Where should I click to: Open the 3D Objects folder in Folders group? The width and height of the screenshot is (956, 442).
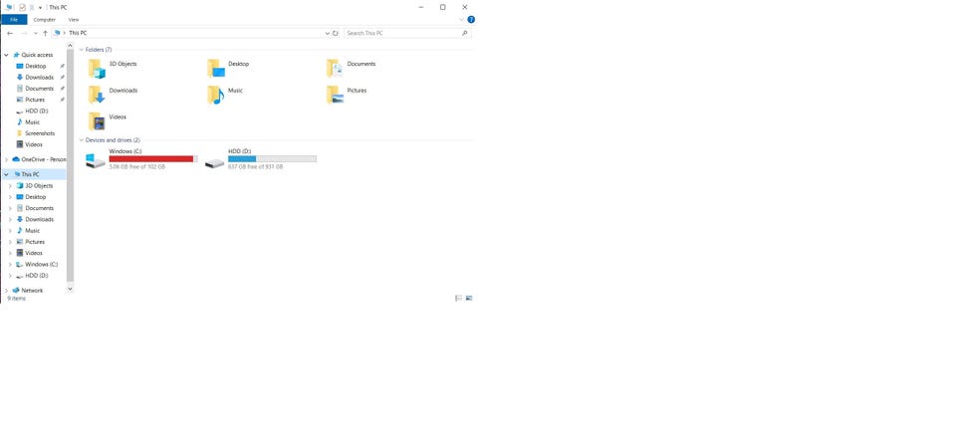114,69
